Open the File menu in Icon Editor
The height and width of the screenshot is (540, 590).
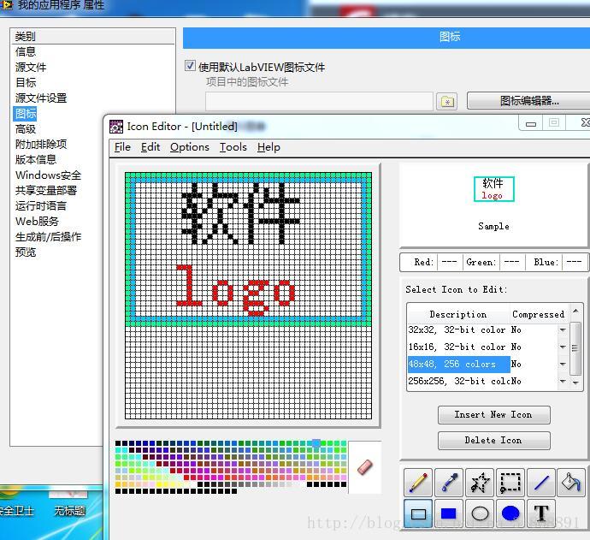pos(122,147)
